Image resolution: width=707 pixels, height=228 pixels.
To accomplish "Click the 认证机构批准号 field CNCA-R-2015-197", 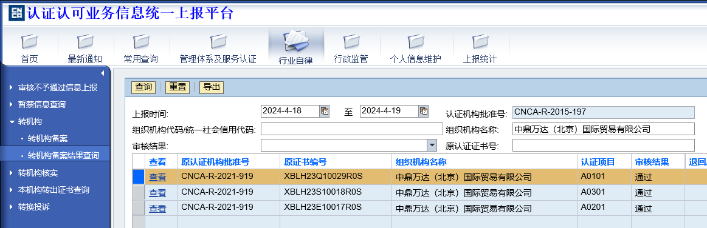I will tap(603, 112).
